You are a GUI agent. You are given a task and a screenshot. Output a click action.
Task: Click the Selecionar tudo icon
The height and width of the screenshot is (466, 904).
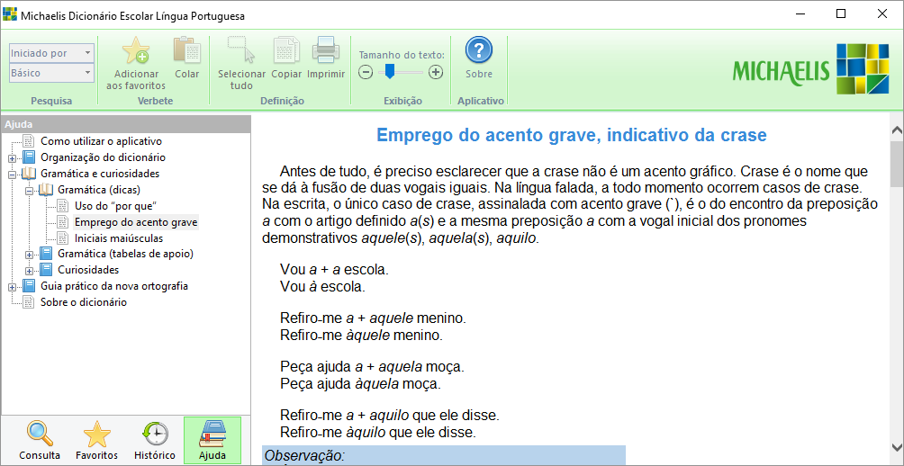(241, 50)
